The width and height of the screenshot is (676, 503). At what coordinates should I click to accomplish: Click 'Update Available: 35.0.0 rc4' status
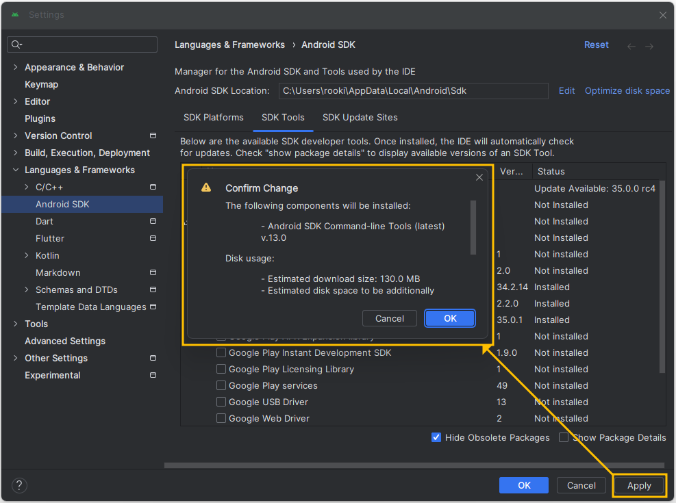coord(594,189)
